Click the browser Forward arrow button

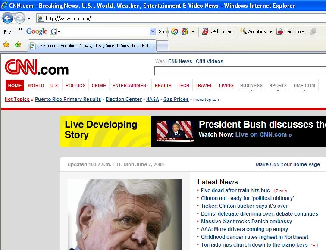point(19,19)
